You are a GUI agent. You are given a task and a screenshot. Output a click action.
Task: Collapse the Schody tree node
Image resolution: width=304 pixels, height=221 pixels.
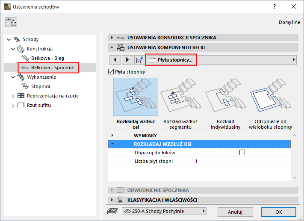coord(9,40)
